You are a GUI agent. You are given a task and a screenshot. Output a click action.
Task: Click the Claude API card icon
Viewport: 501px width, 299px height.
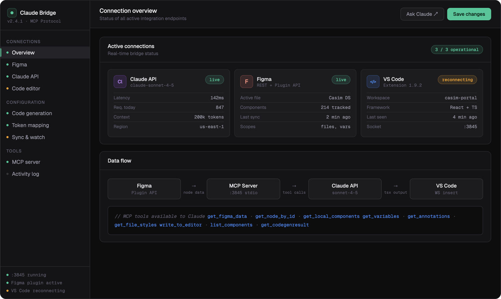pyautogui.click(x=120, y=82)
